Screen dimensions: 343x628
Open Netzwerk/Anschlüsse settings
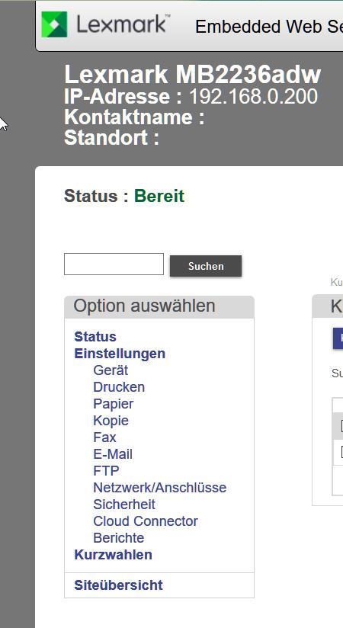click(x=160, y=488)
